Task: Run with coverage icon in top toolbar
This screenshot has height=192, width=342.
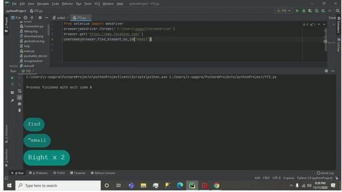Action: pyautogui.click(x=310, y=11)
